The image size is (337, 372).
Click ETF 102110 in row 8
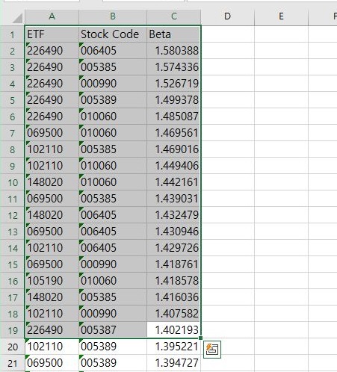point(52,149)
